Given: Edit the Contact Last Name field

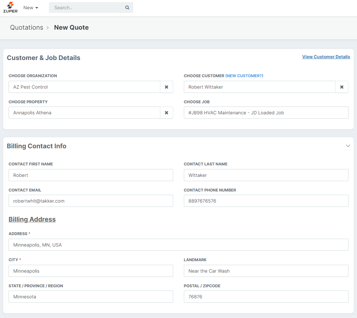Looking at the screenshot, I should coord(266,175).
